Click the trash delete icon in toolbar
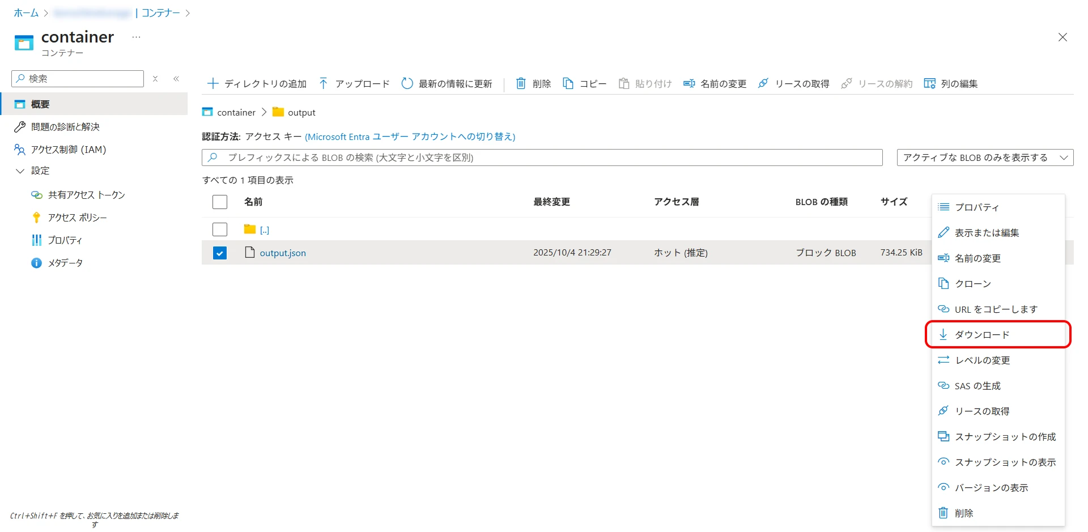The height and width of the screenshot is (532, 1088). pyautogui.click(x=521, y=84)
